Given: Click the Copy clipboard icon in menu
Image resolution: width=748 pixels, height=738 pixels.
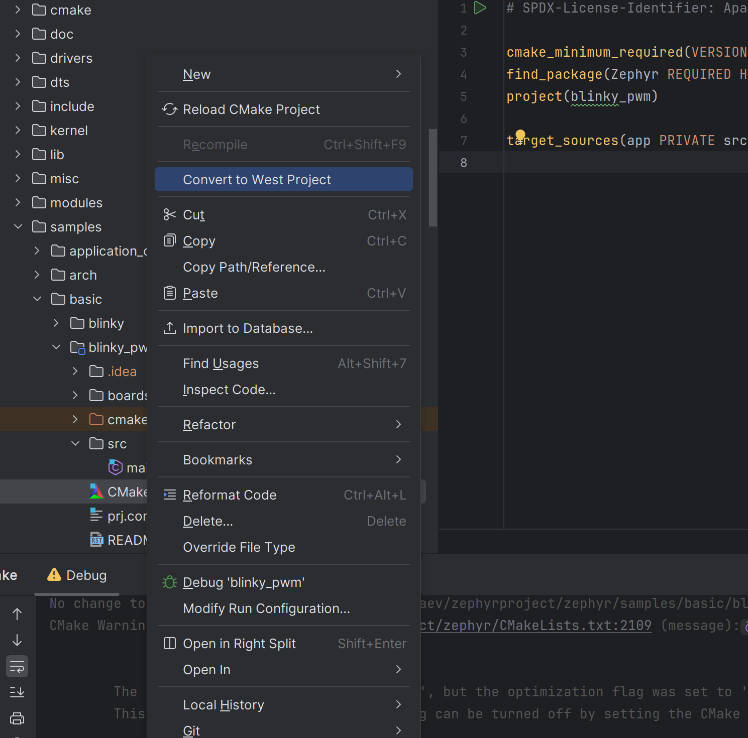Looking at the screenshot, I should [x=170, y=241].
